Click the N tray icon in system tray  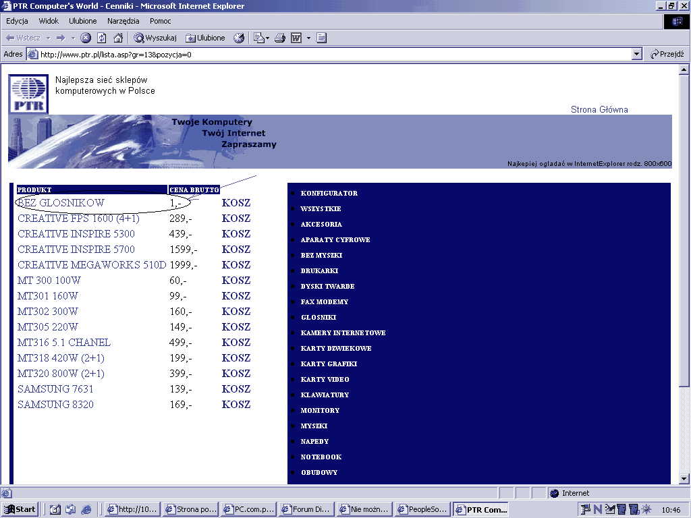click(598, 509)
